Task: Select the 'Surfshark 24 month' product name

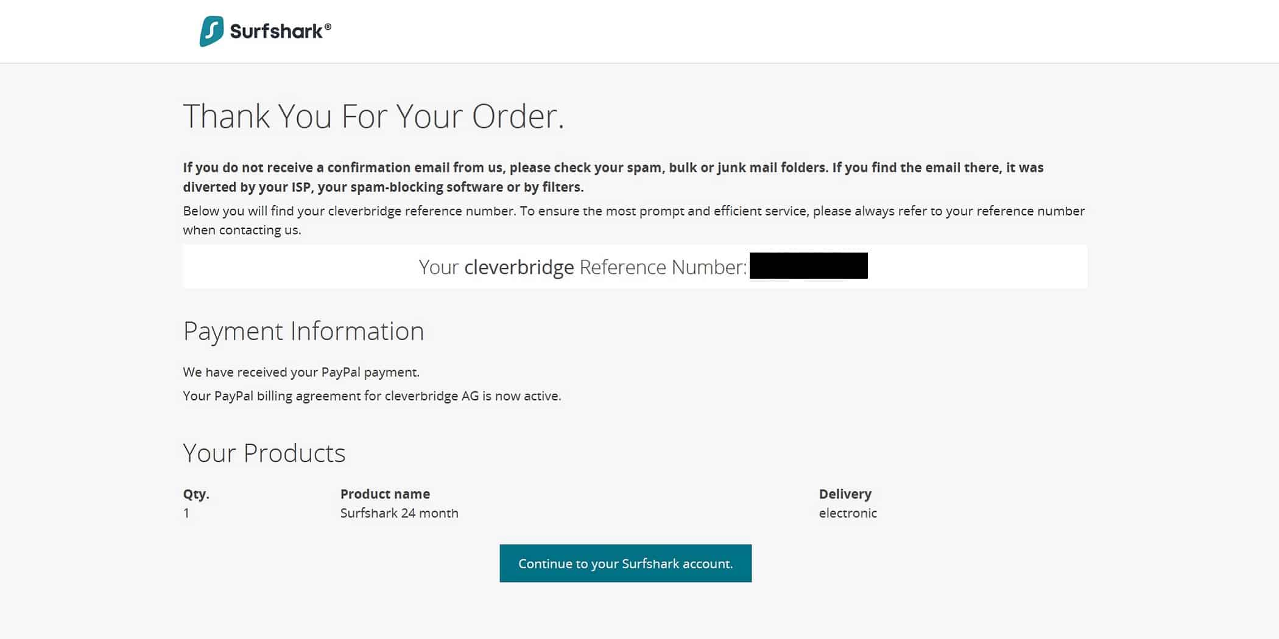Action: [399, 513]
